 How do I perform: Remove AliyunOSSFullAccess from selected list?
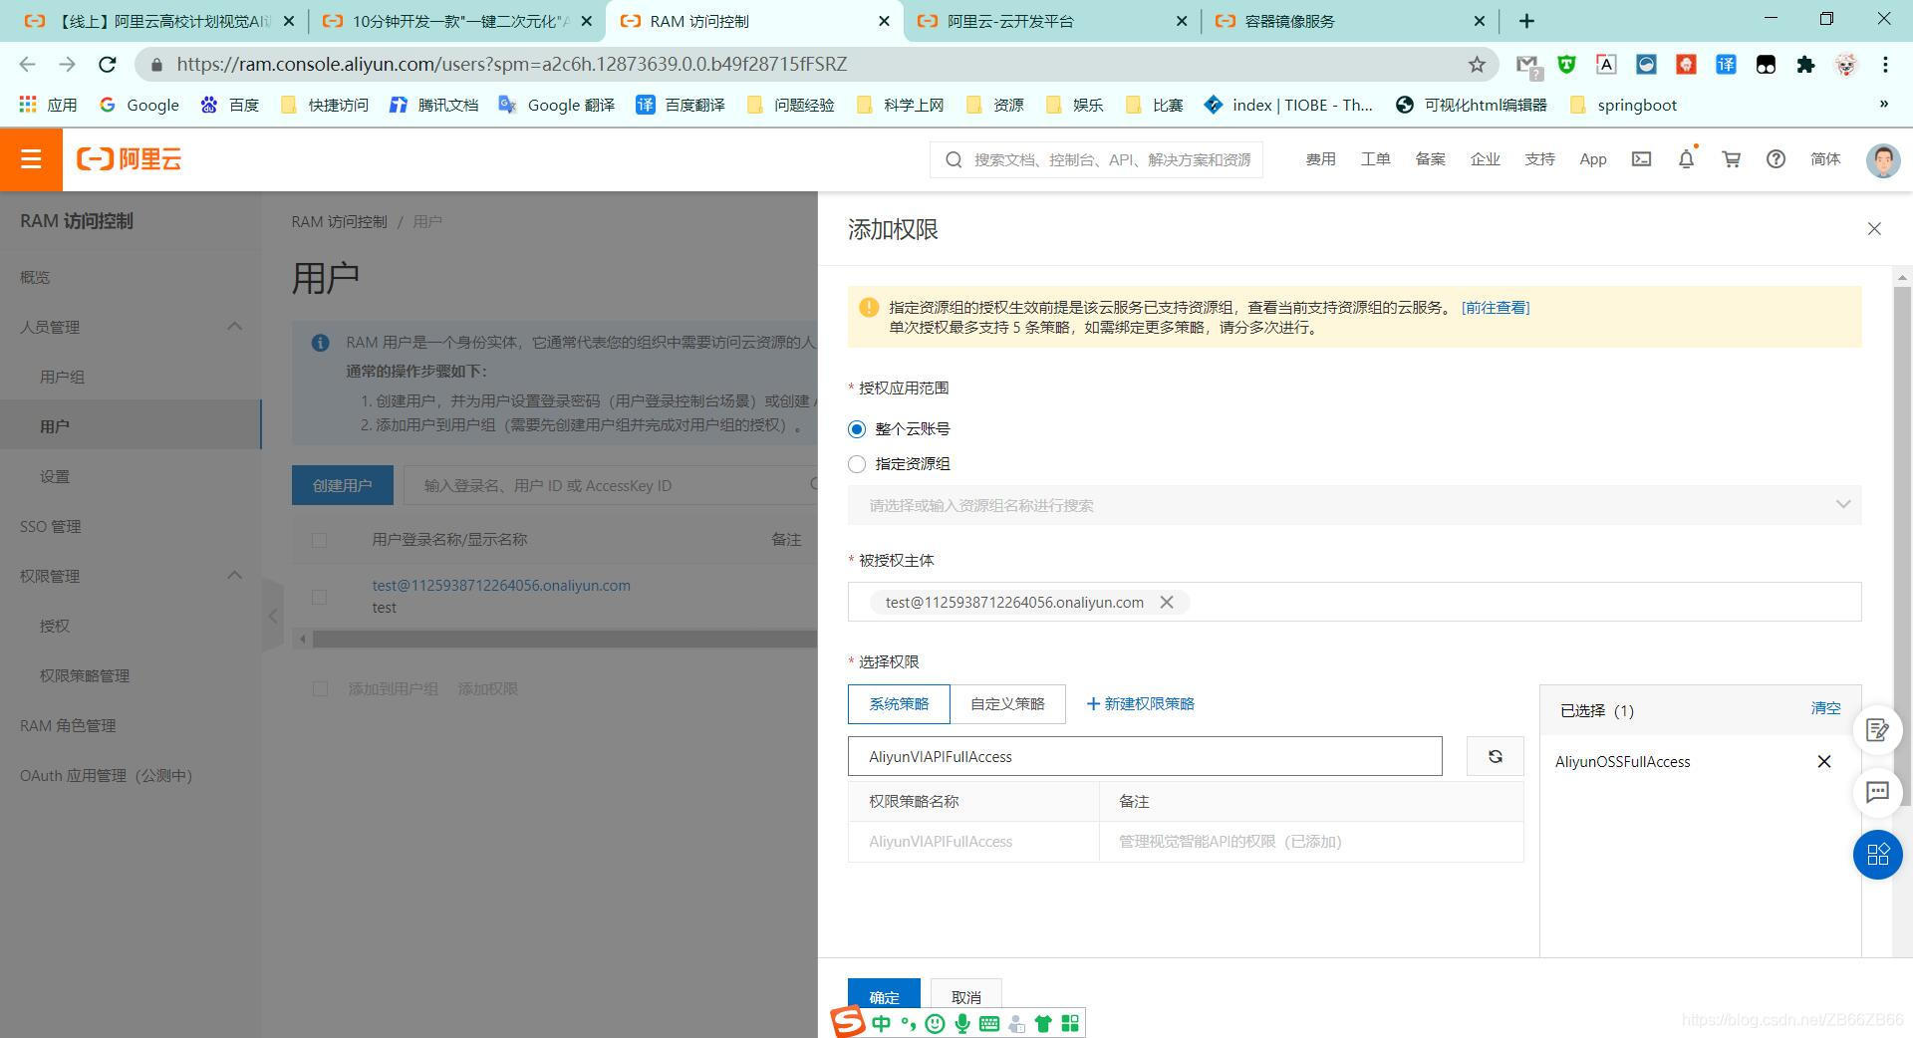tap(1824, 762)
